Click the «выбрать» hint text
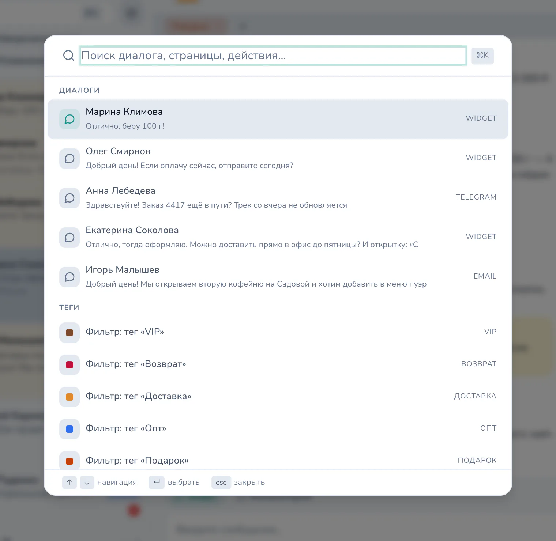The image size is (556, 541). tap(184, 482)
